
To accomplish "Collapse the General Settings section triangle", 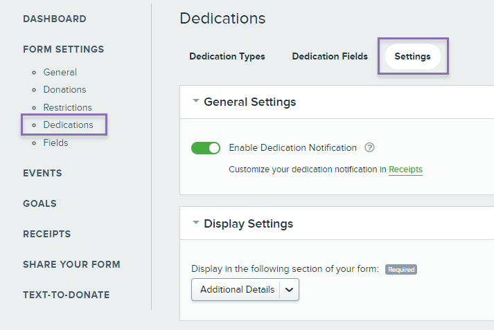I will pos(196,101).
